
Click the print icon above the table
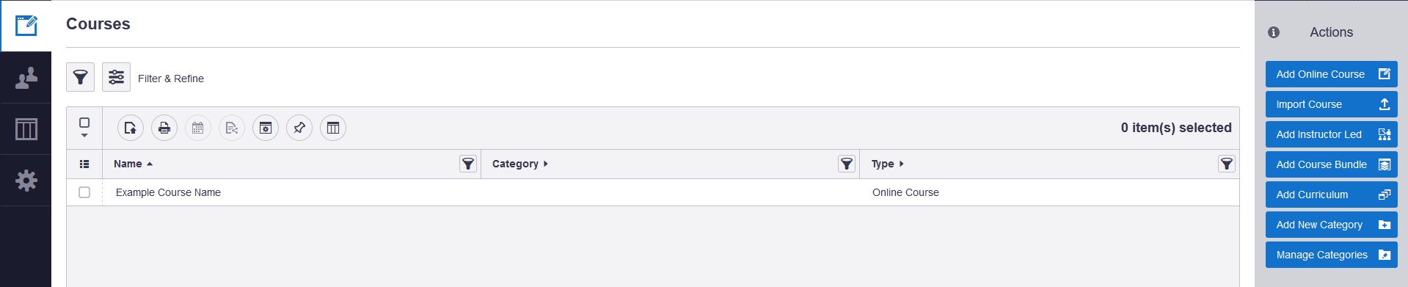coord(164,128)
